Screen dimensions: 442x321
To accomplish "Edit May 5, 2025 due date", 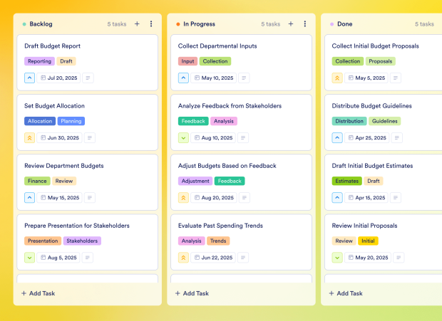I will [x=366, y=78].
